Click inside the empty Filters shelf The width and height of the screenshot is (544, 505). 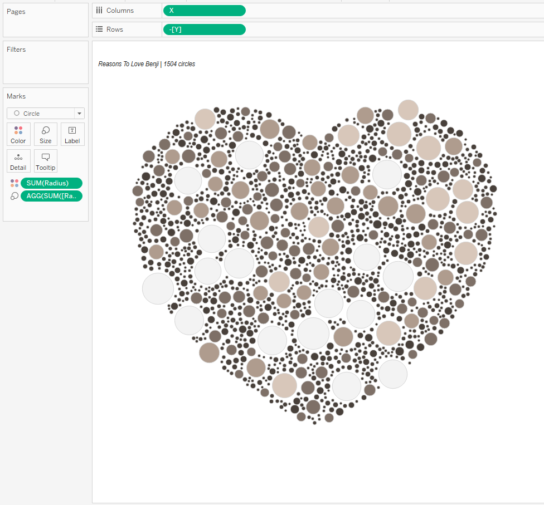pyautogui.click(x=46, y=70)
